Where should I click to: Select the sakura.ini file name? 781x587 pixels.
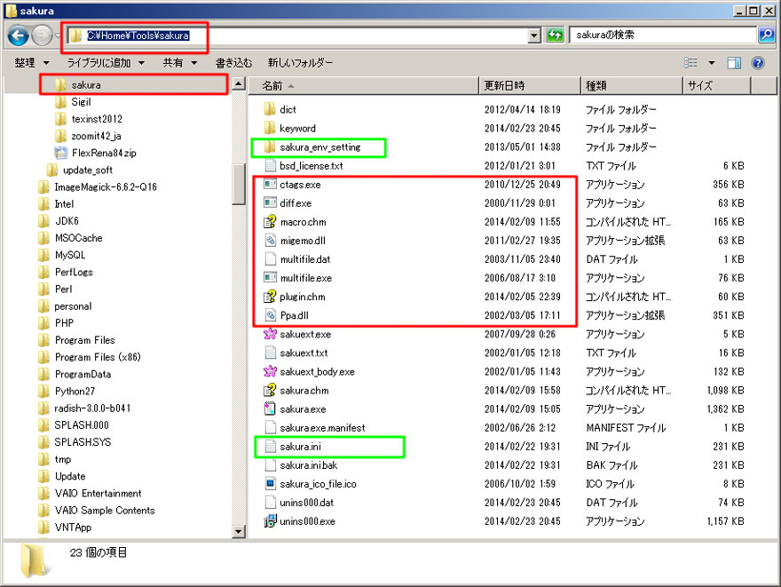coord(300,447)
